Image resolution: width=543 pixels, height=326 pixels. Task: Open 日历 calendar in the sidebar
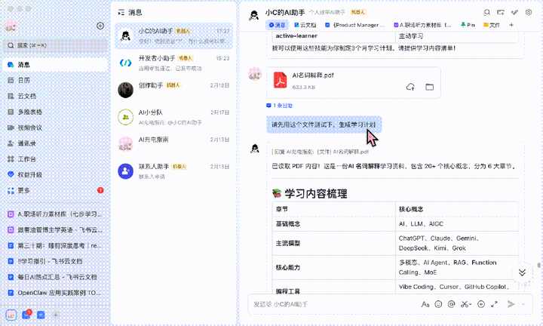tap(55, 81)
